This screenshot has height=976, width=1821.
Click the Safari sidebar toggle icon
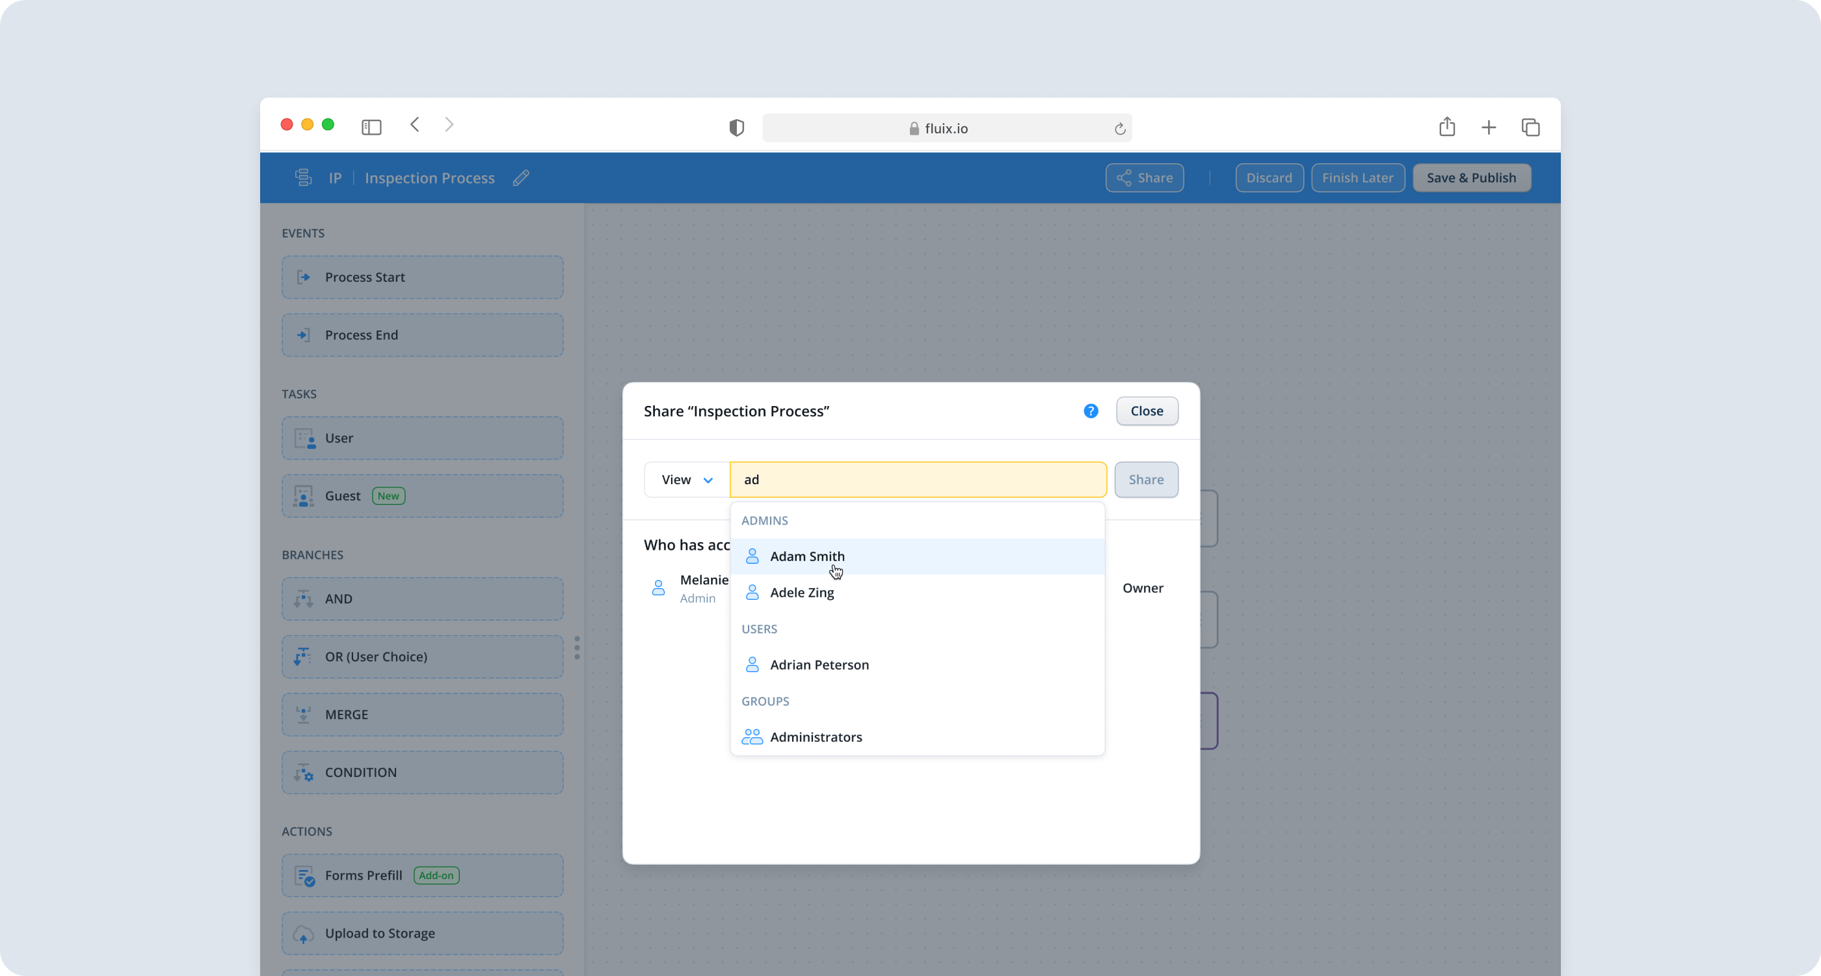tap(371, 128)
